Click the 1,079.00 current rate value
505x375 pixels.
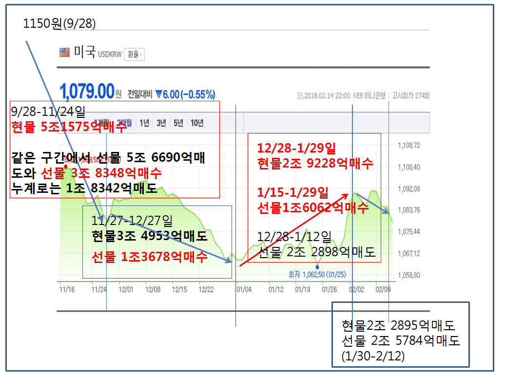(x=86, y=91)
